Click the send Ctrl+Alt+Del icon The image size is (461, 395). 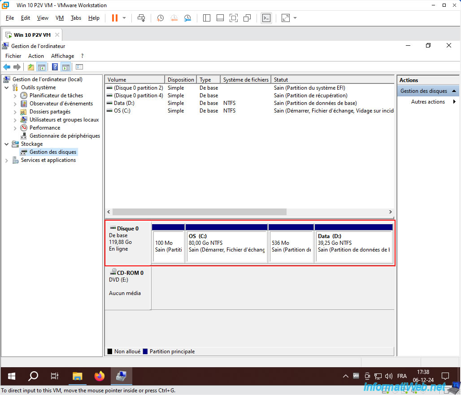tap(141, 18)
